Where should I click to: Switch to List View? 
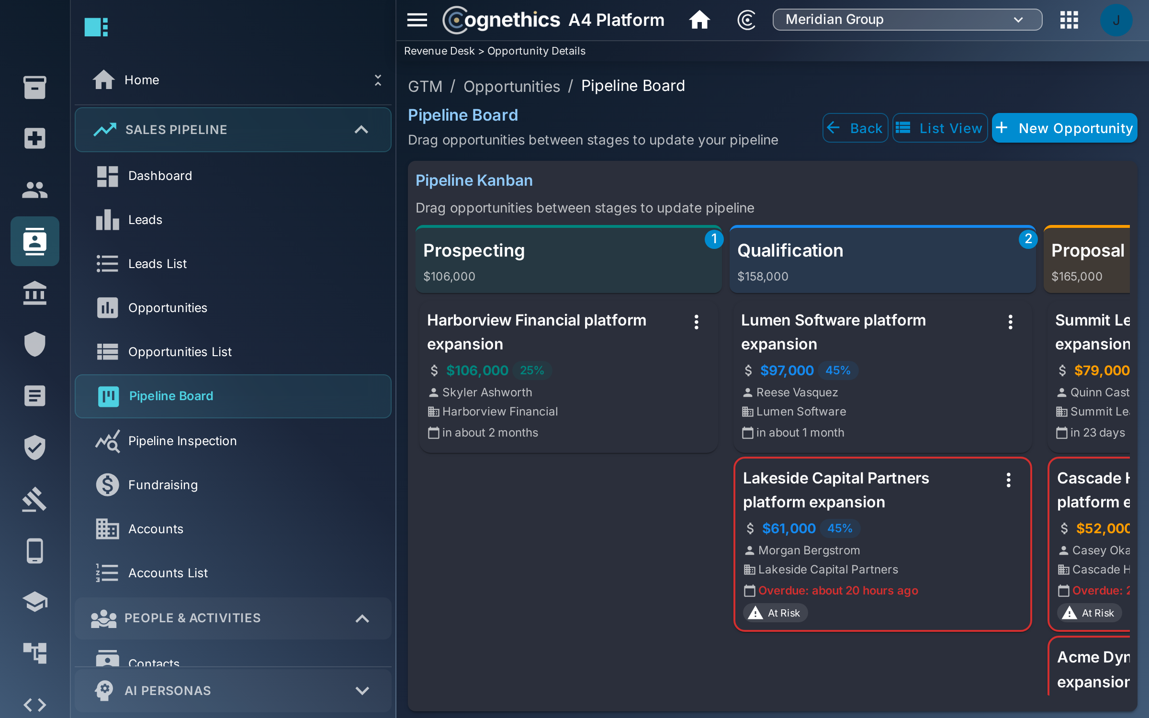940,128
